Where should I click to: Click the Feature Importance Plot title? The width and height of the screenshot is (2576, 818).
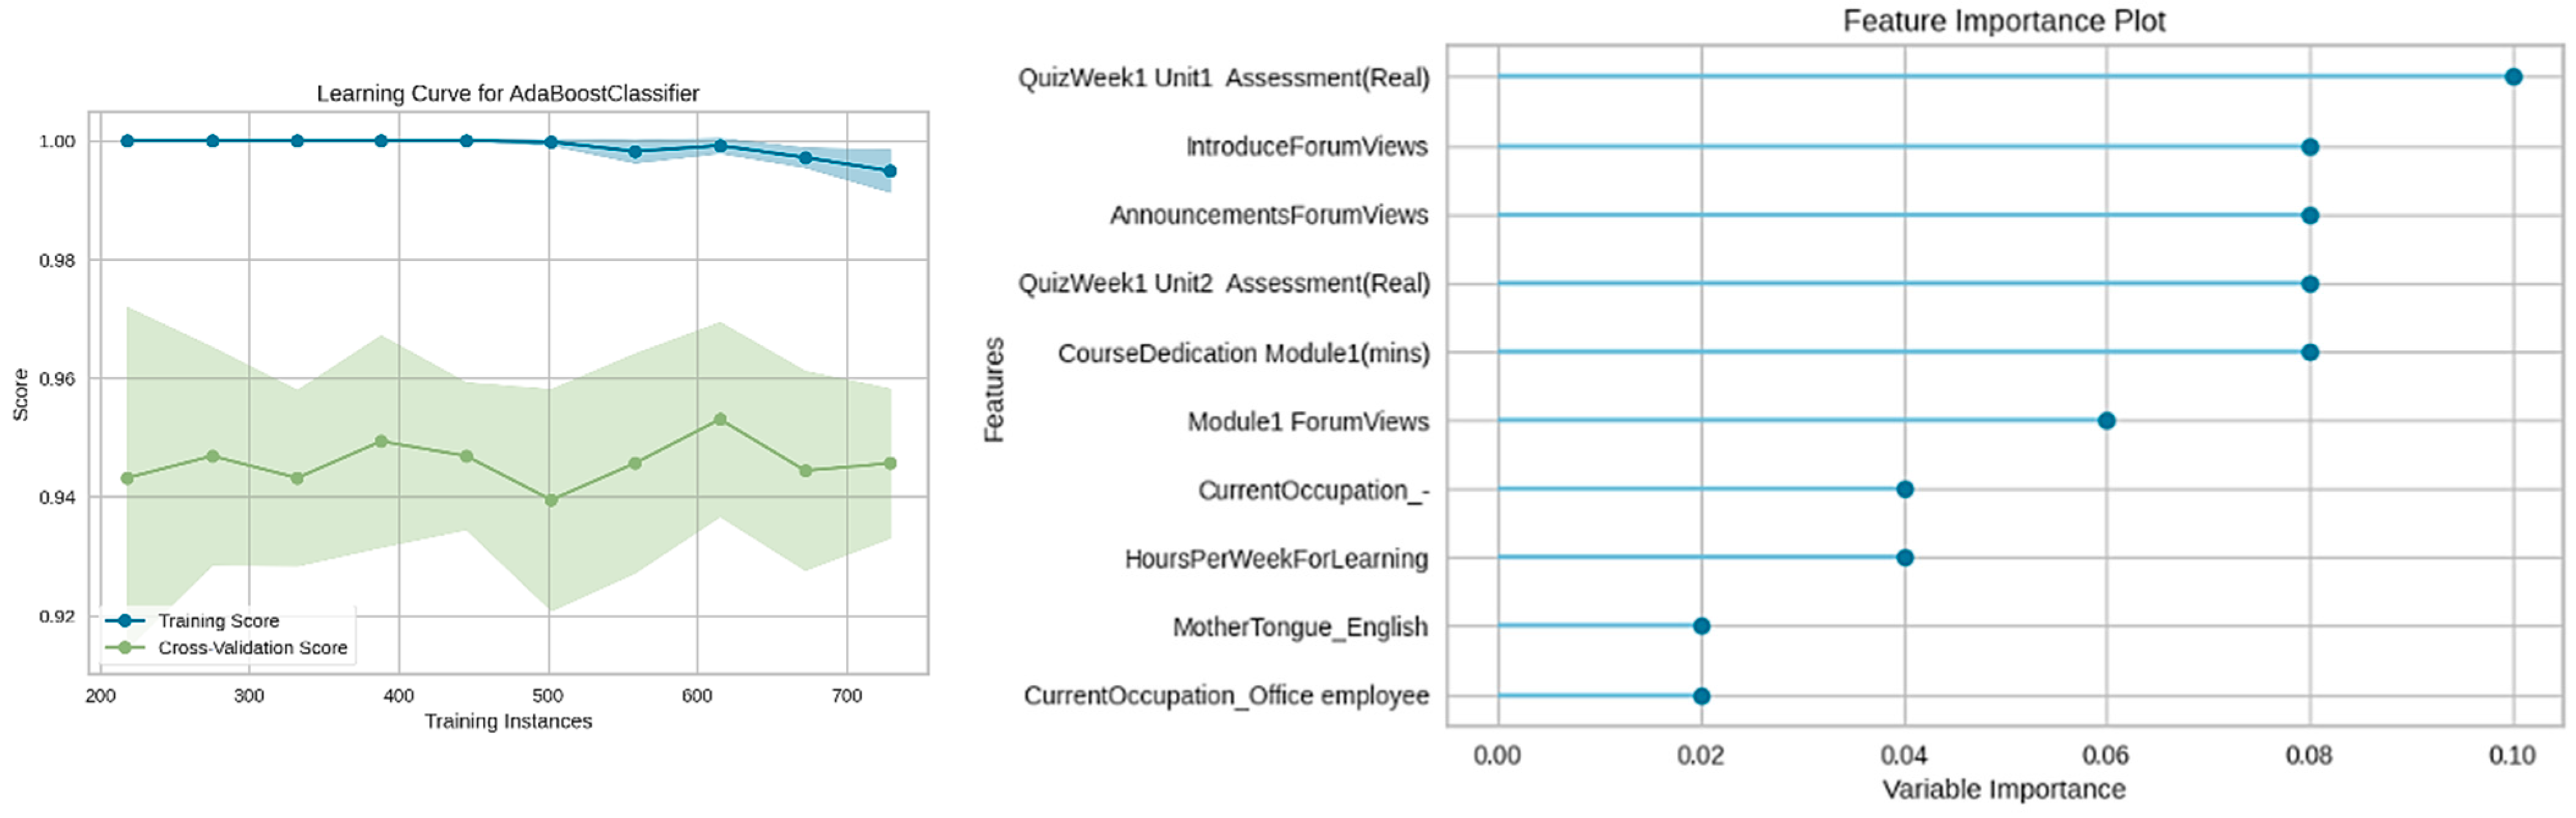click(2004, 21)
